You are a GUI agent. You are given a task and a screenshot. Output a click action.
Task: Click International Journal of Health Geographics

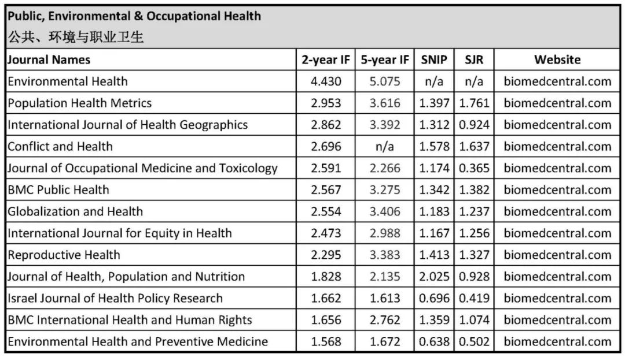point(127,125)
